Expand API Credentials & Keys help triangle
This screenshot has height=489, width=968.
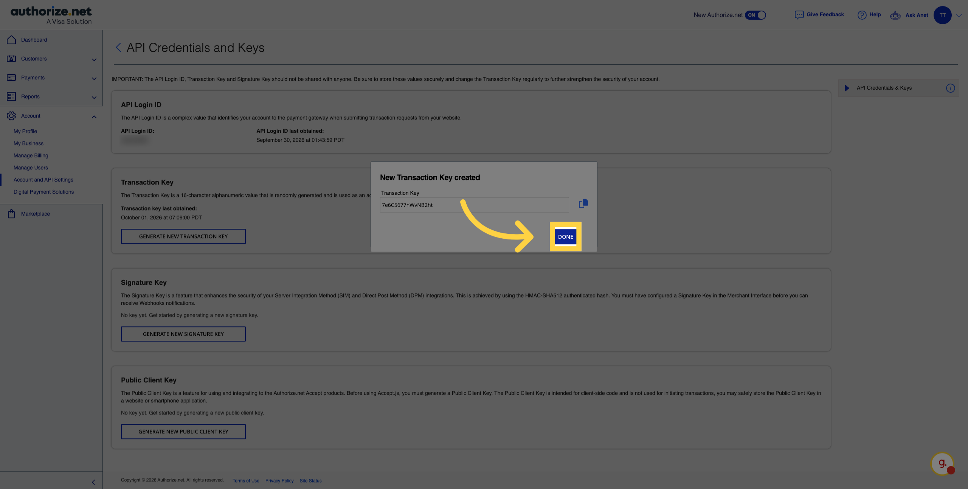coord(847,88)
